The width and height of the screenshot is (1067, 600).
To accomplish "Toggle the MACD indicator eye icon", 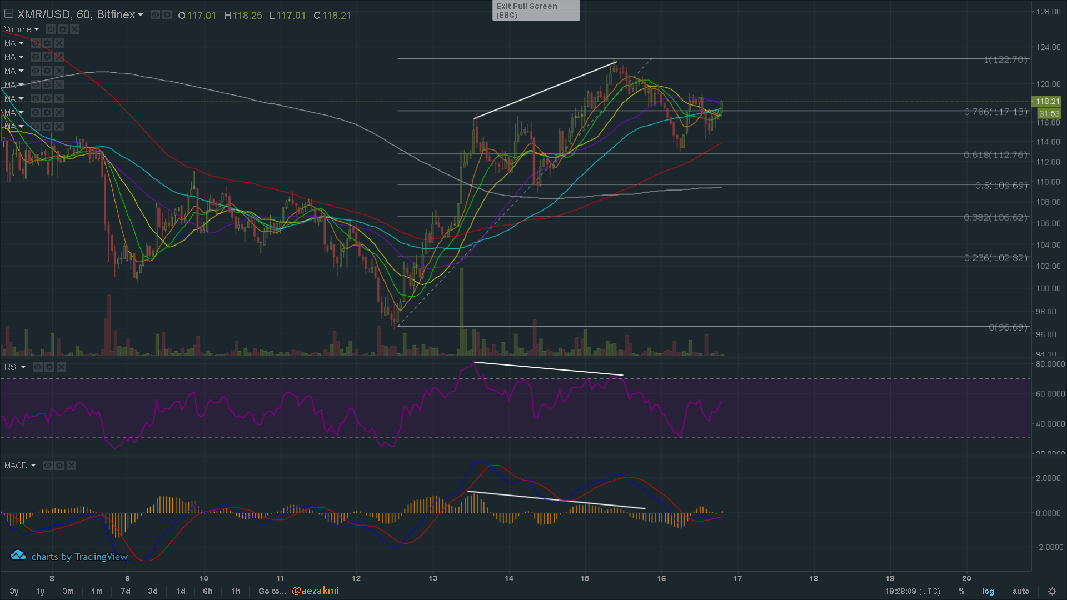I will (x=48, y=466).
